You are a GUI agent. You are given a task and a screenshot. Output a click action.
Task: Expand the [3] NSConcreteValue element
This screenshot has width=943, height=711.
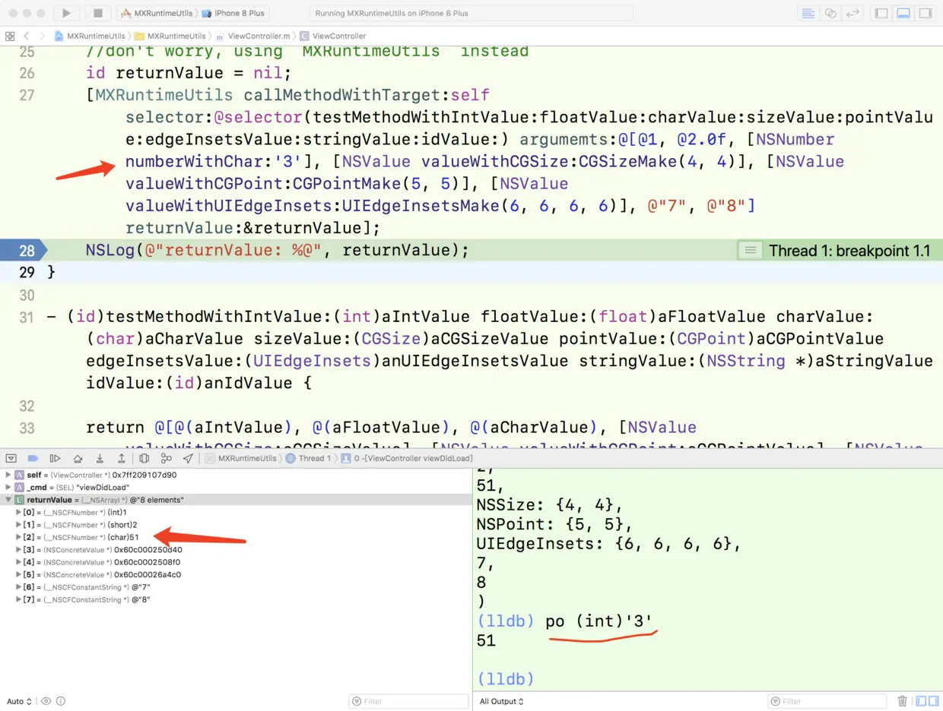tap(19, 549)
